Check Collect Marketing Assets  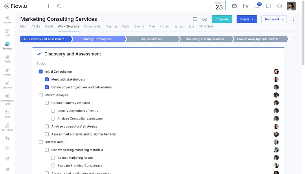[53, 158]
